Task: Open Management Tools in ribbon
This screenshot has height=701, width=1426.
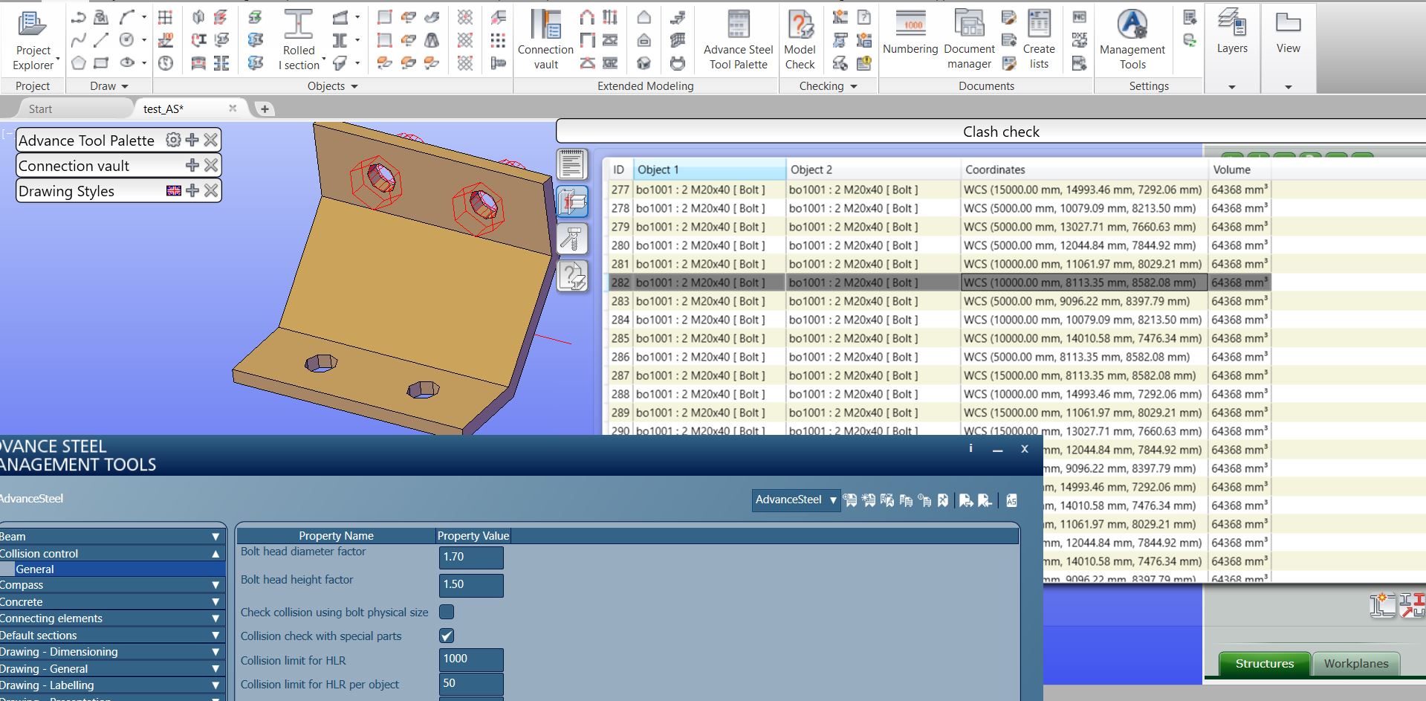Action: pyautogui.click(x=1132, y=40)
